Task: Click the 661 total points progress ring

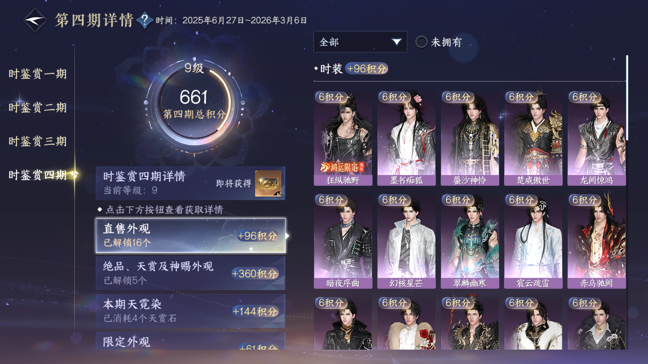Action: [x=194, y=104]
